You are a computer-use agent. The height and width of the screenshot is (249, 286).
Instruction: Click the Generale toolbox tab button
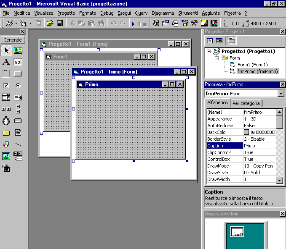(x=13, y=40)
